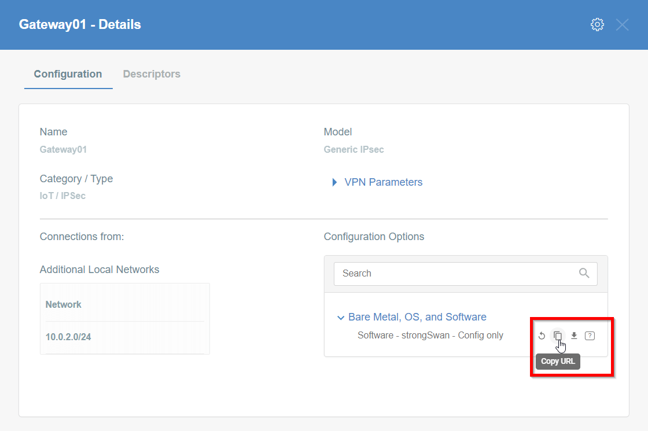648x431 pixels.
Task: Click the Bare Metal, OS, and Software label
Action: [x=417, y=317]
